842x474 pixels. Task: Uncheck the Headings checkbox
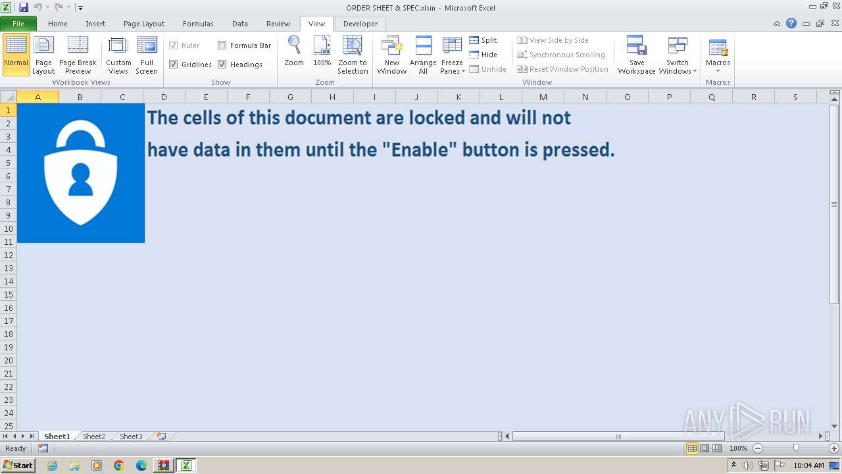pos(222,65)
